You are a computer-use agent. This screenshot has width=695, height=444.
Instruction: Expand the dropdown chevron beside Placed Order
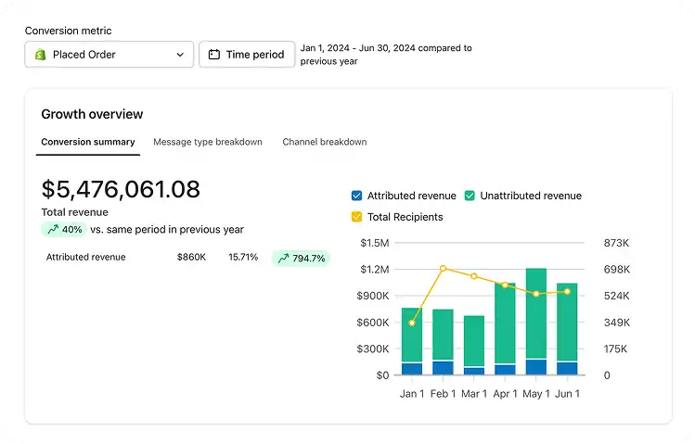[180, 55]
